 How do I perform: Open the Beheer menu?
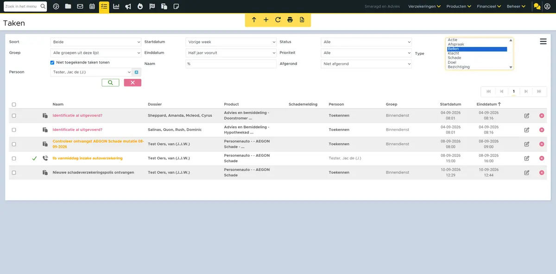[x=516, y=6]
